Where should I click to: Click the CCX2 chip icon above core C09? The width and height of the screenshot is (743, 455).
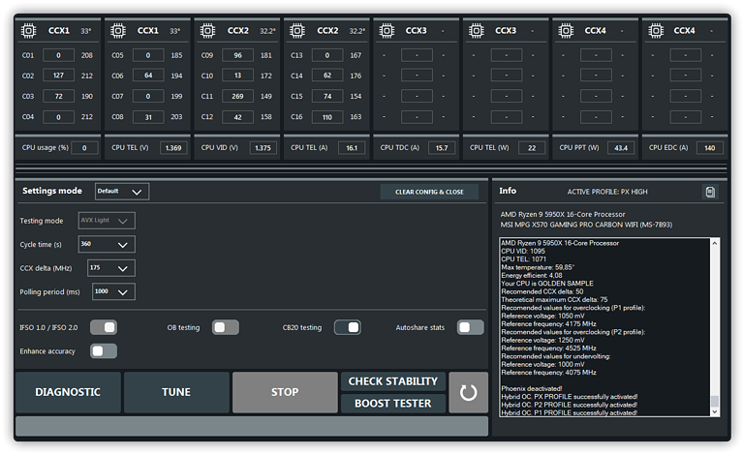pyautogui.click(x=207, y=31)
